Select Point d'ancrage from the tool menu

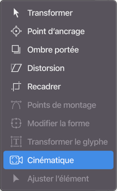point(56,31)
